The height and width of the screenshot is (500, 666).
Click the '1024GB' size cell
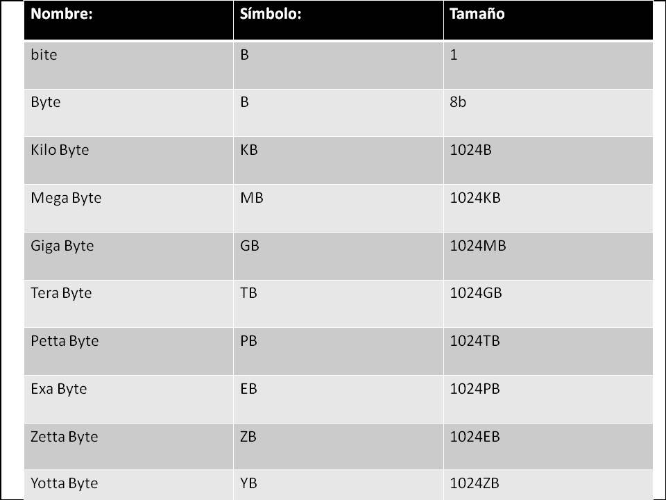click(475, 293)
